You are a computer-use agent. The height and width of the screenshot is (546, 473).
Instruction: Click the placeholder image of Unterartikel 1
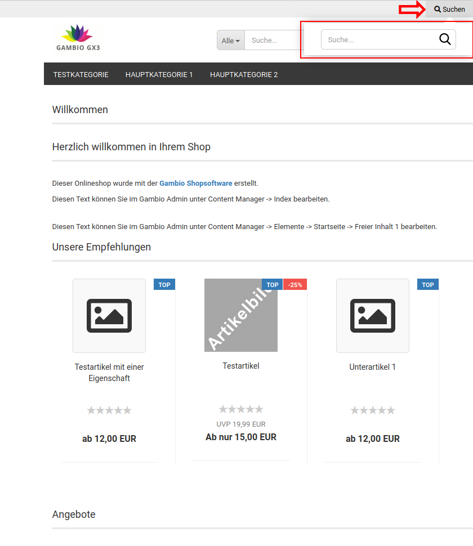point(372,316)
